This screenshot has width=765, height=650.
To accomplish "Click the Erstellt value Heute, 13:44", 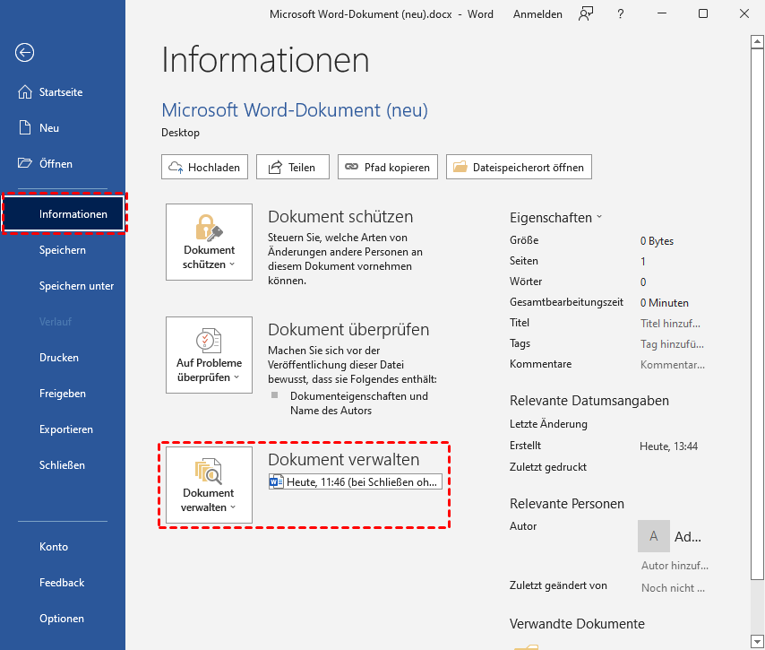I will tap(668, 446).
